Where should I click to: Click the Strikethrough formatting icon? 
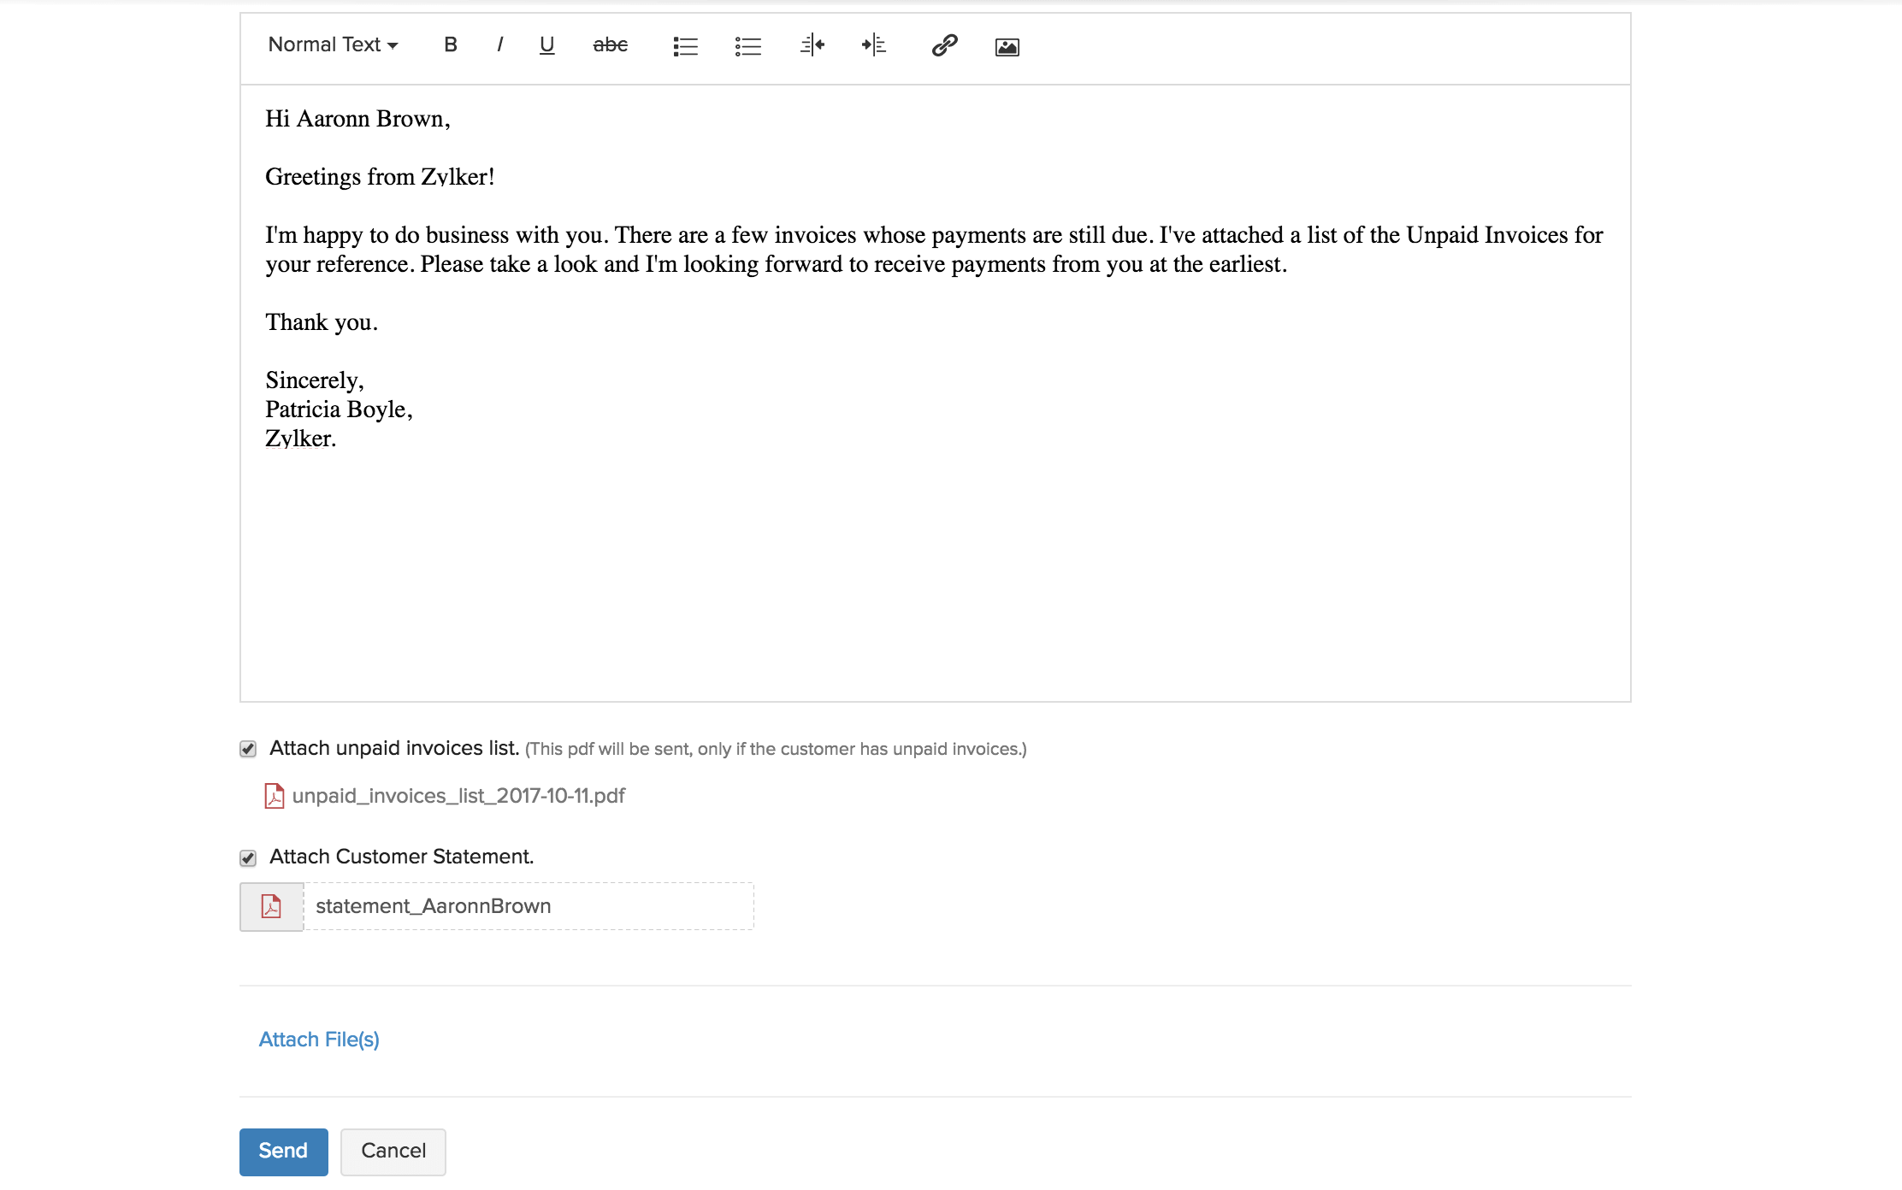pyautogui.click(x=607, y=45)
